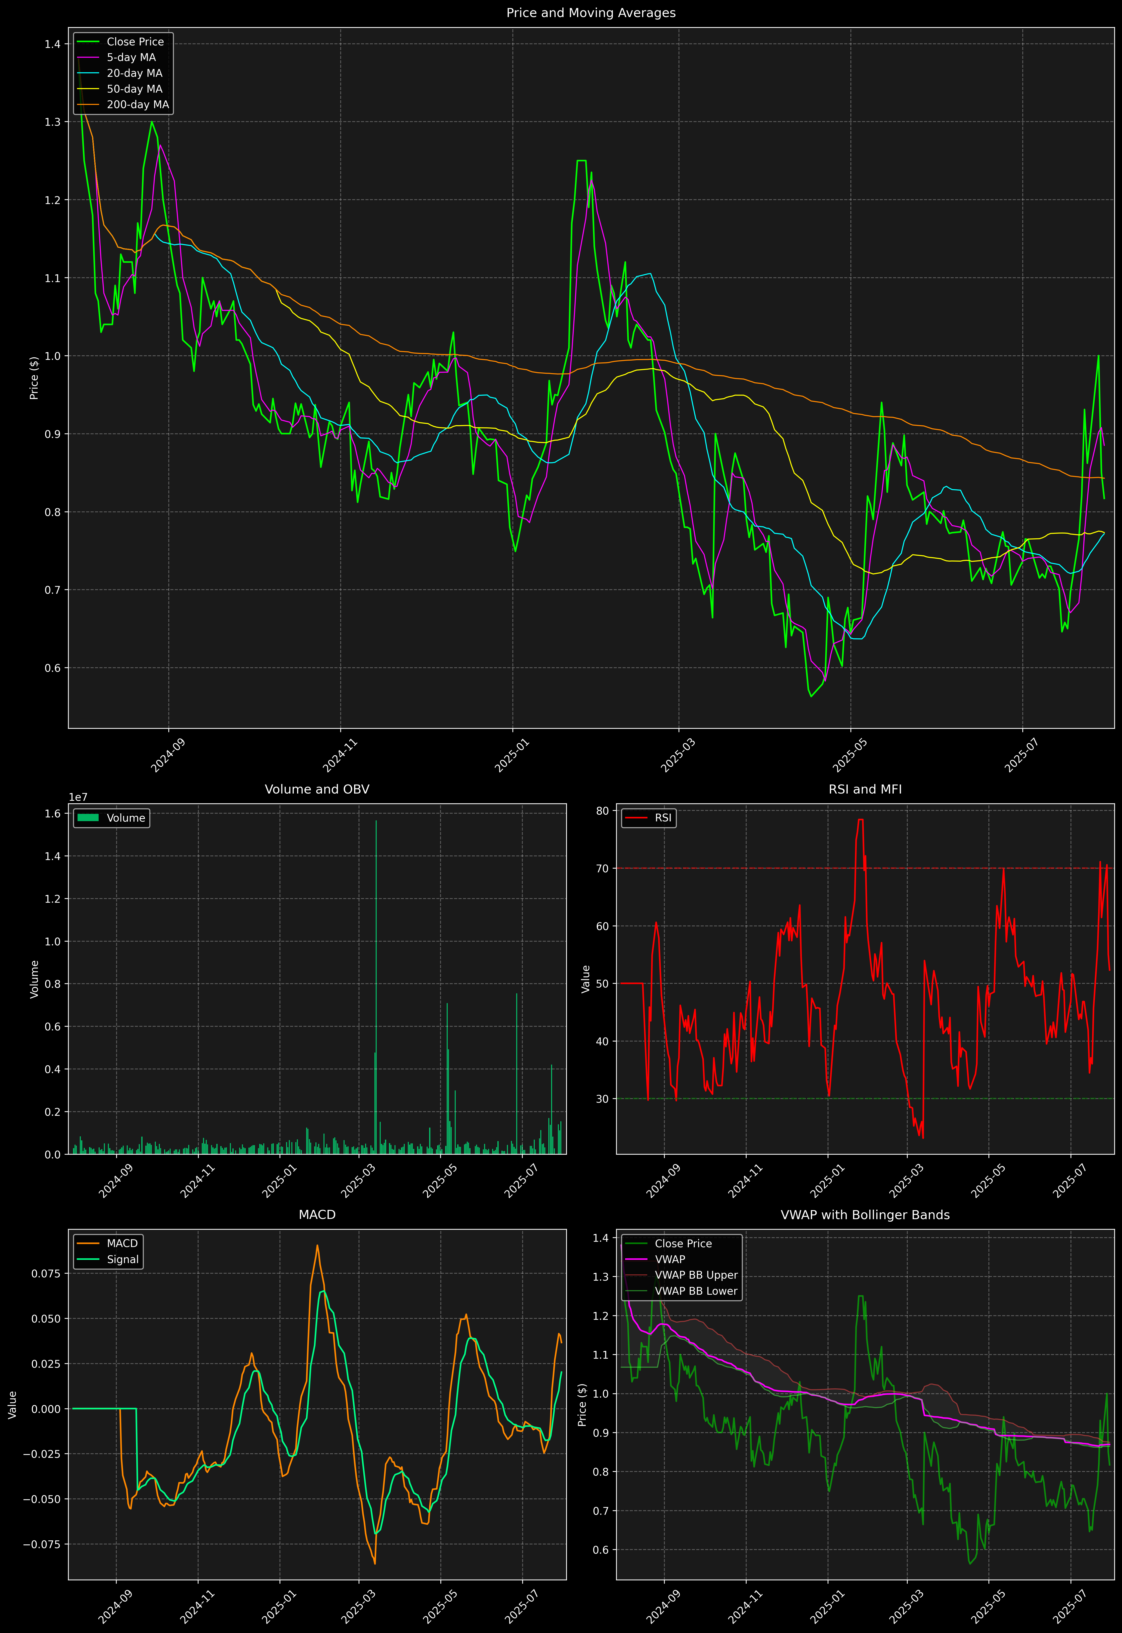Click the 'Price ($)' axis label of VWAP chart
Viewport: 1122px width, 1633px height.
click(x=582, y=1405)
